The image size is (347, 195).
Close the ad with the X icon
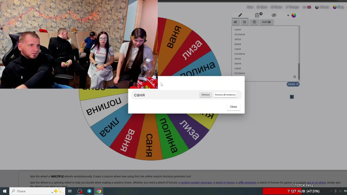pyautogui.click(x=292, y=97)
